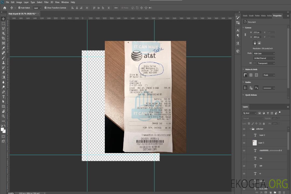Select the Crop tool
291x194 pixels.
[x=3, y=38]
